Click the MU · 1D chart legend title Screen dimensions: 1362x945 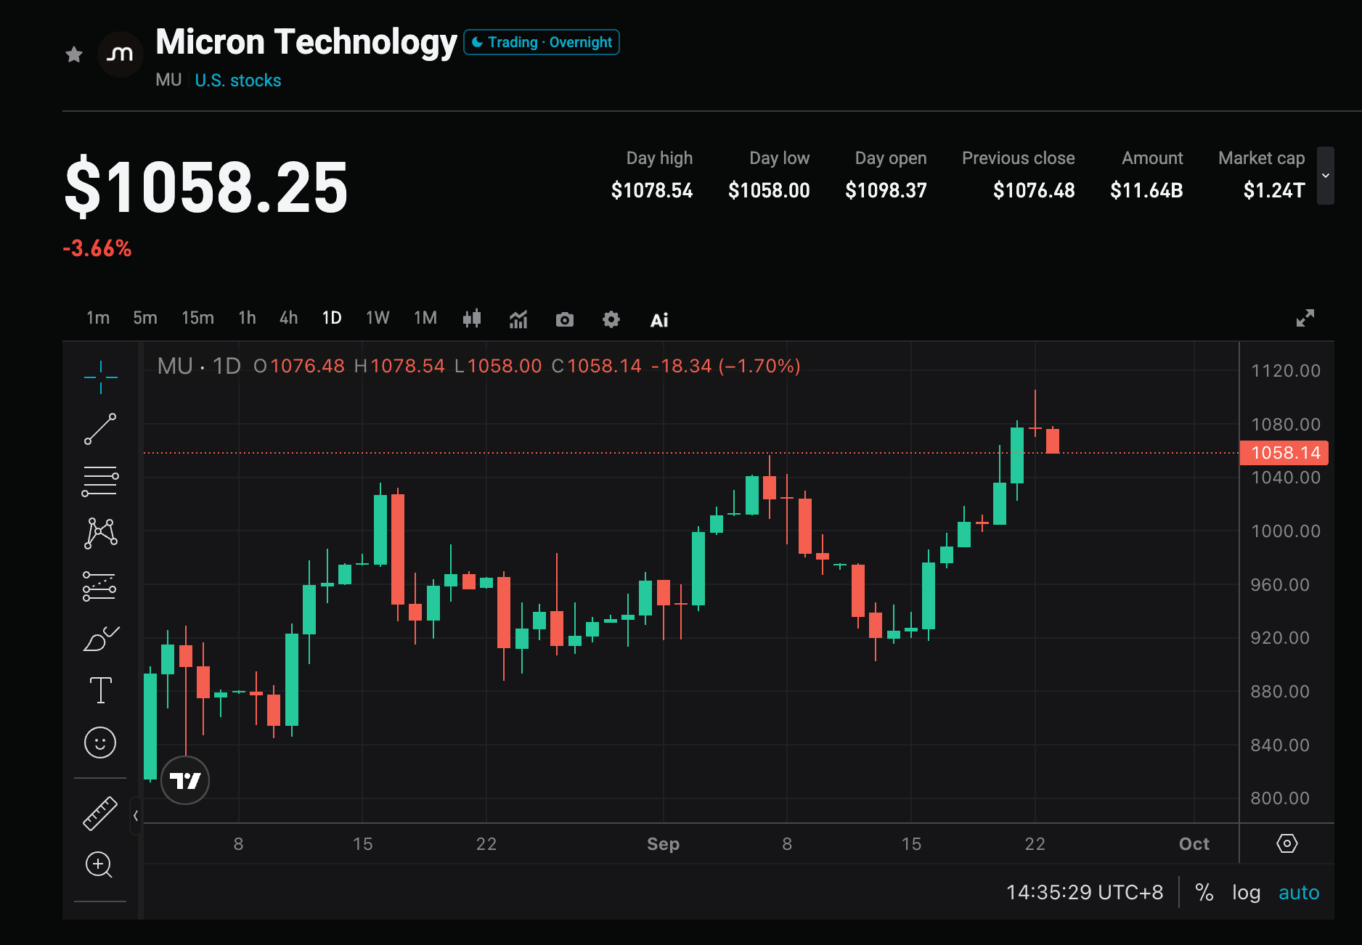coord(199,366)
